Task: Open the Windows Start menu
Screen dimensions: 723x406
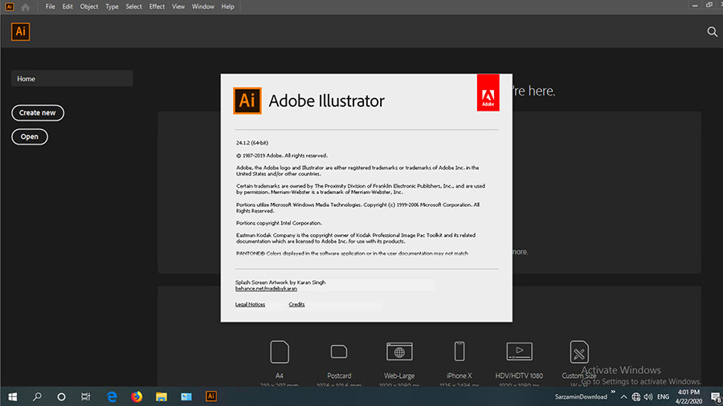Action: click(x=12, y=396)
